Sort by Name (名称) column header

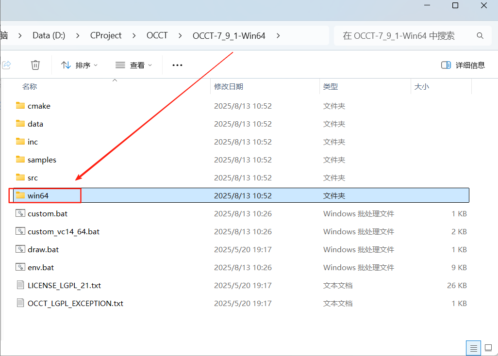(x=30, y=87)
